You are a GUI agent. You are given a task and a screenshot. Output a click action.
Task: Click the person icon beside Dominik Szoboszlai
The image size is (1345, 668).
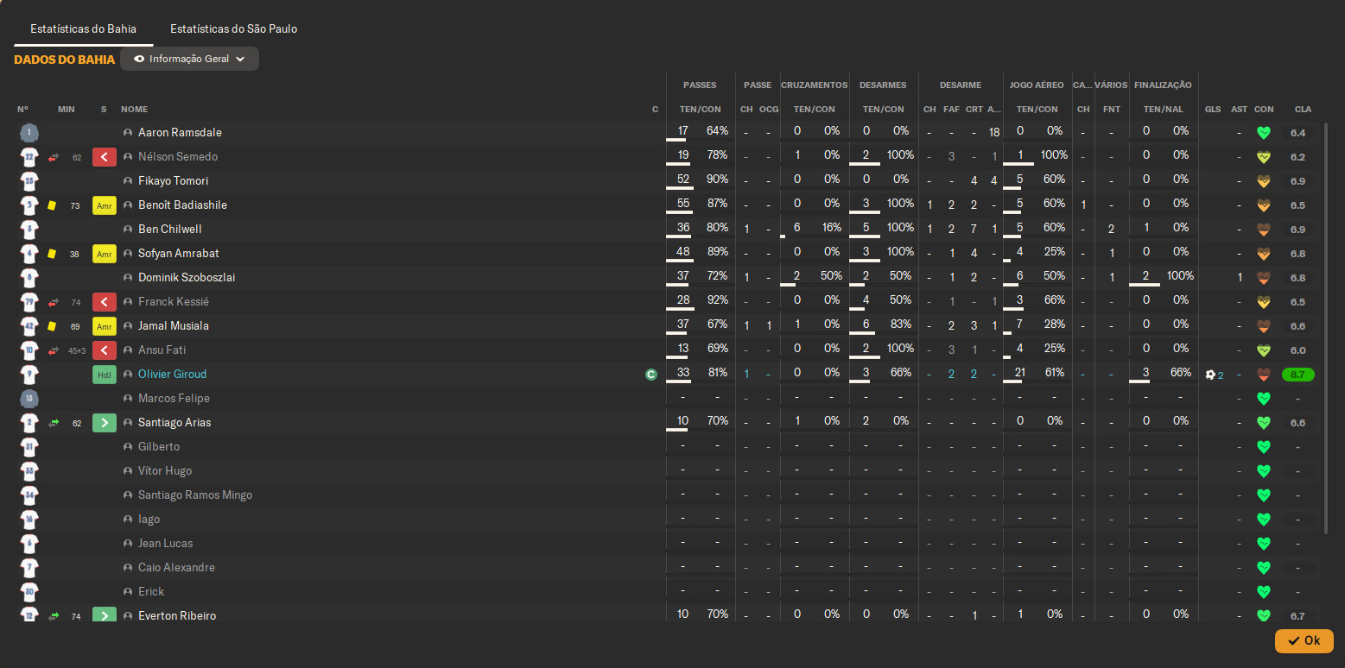coord(128,278)
